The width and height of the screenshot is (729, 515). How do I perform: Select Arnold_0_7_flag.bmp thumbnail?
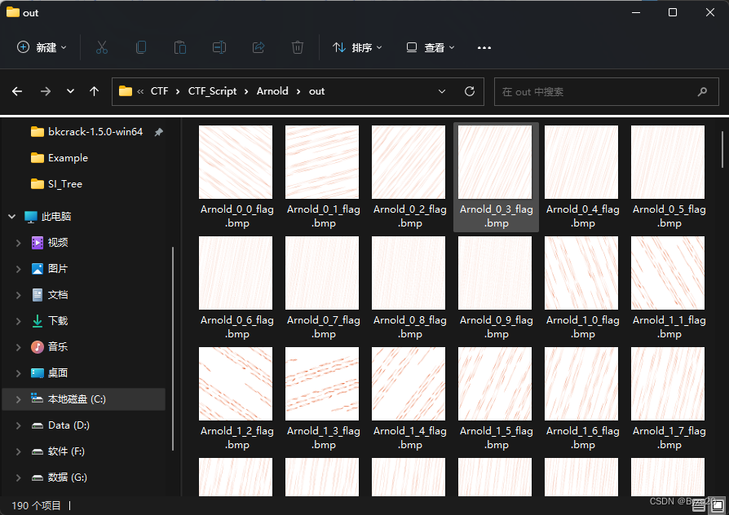pyautogui.click(x=322, y=273)
